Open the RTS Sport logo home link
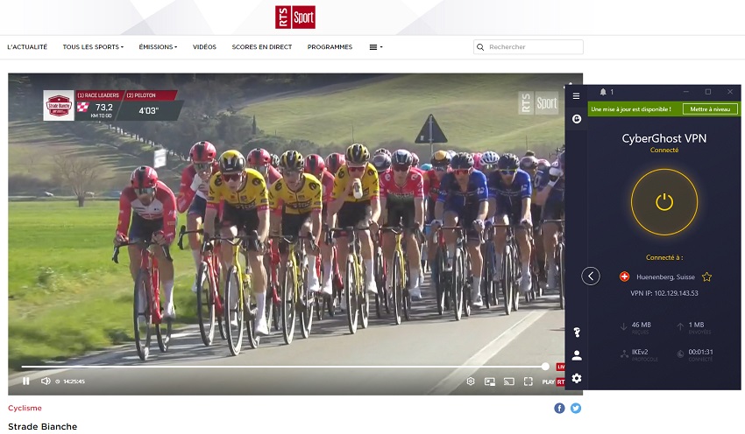This screenshot has height=434, width=745. tap(295, 17)
